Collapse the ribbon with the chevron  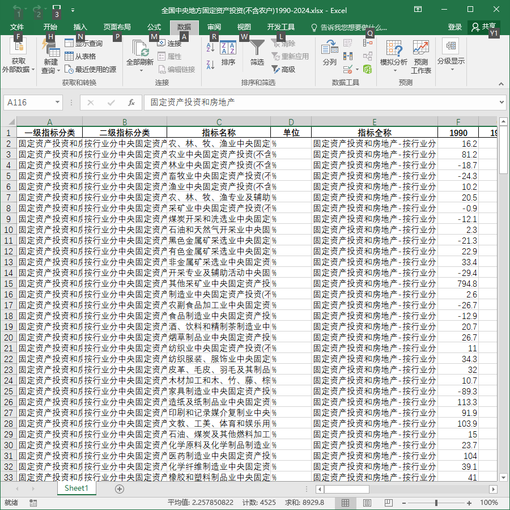point(501,84)
